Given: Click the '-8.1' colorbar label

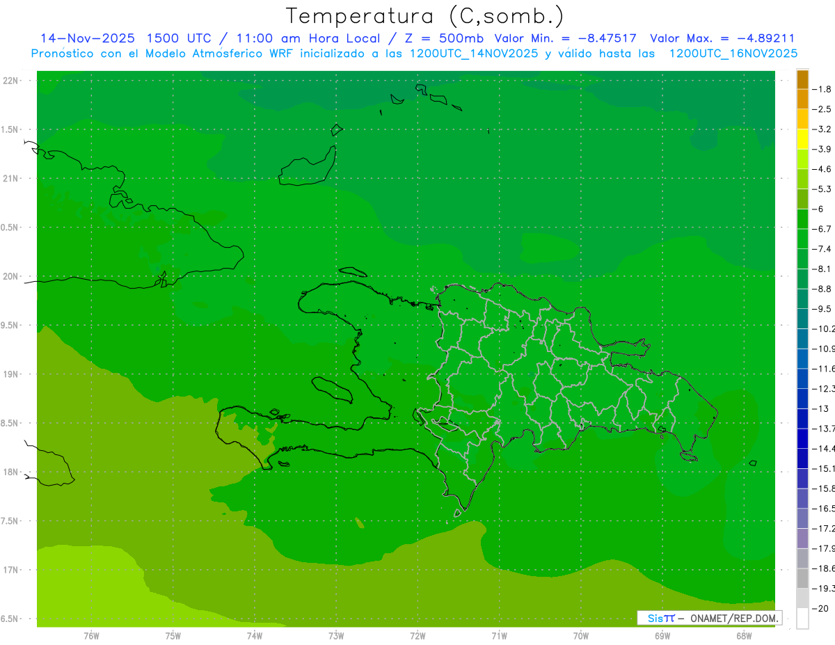Looking at the screenshot, I should [x=822, y=269].
